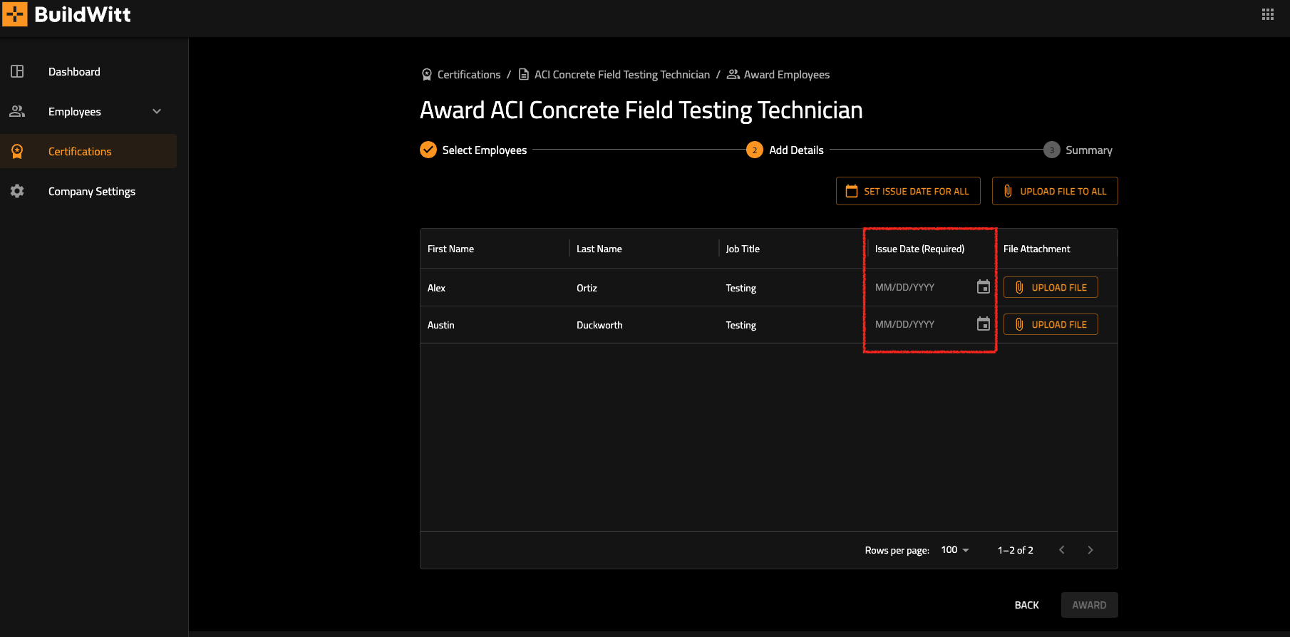
Task: Click the Company Settings gear icon
Action: [x=17, y=191]
